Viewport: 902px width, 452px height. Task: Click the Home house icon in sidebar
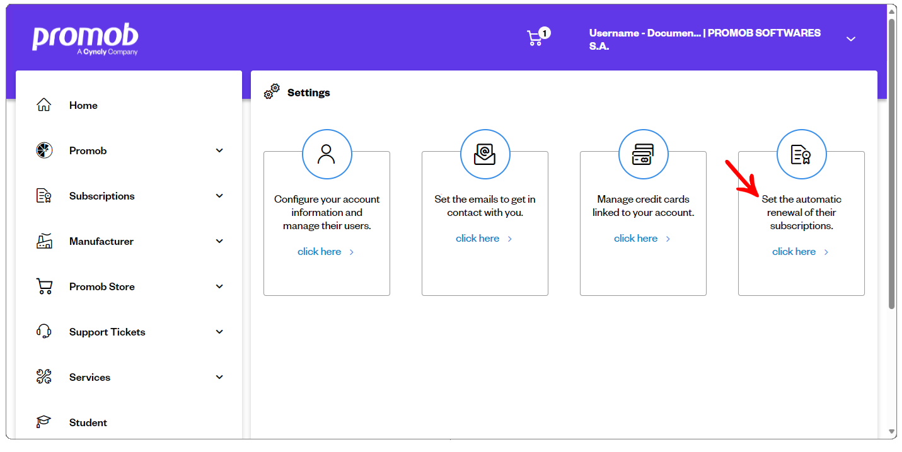click(43, 105)
